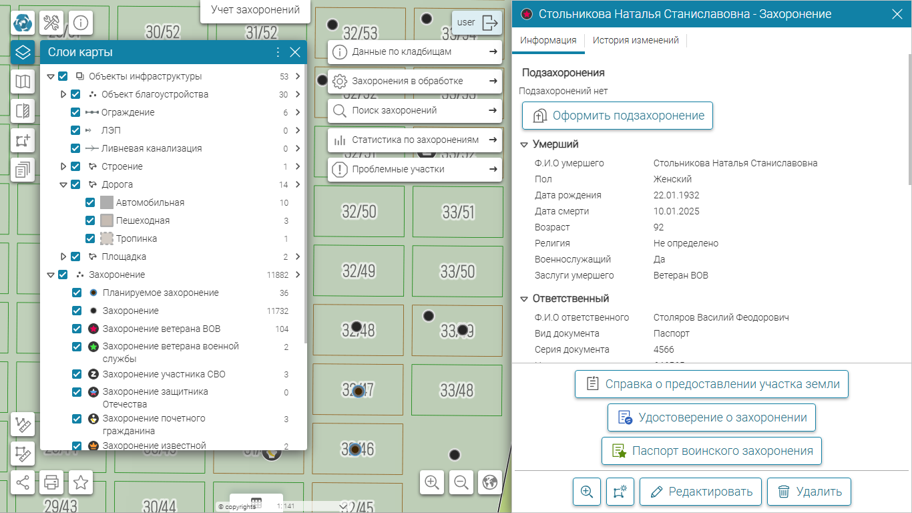Disable the Автомобильная road layer checkbox
The image size is (912, 513).
[90, 202]
